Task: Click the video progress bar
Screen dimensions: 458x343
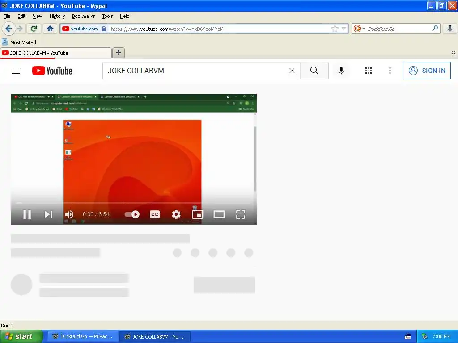Action: pos(133,203)
